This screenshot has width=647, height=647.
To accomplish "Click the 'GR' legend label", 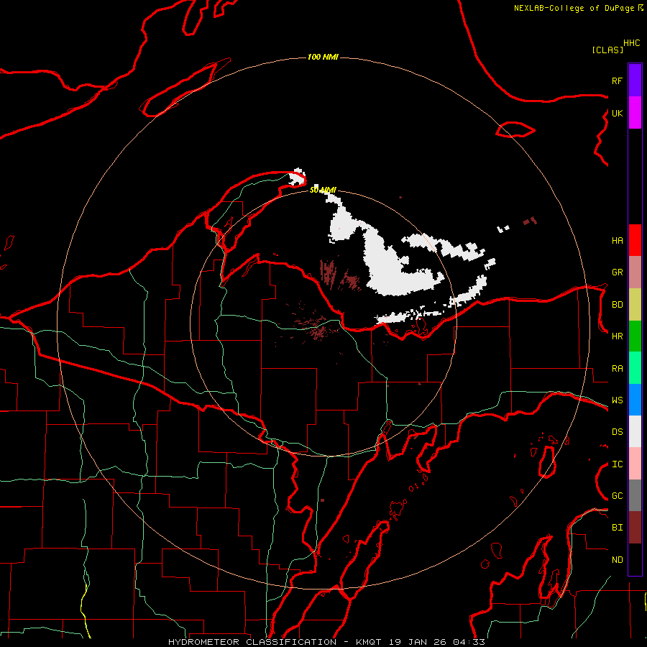I will click(617, 272).
